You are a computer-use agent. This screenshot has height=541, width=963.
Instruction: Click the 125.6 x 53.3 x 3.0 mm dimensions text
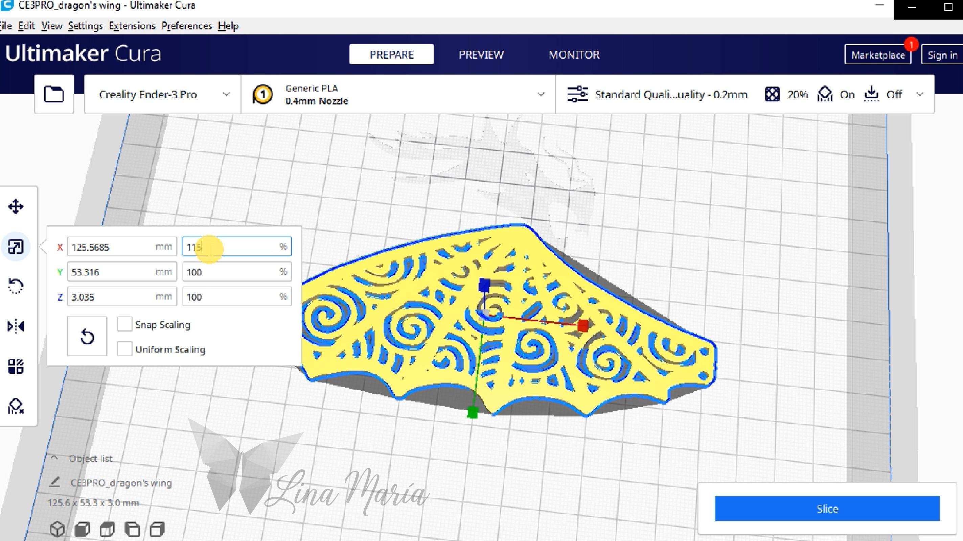pos(93,502)
